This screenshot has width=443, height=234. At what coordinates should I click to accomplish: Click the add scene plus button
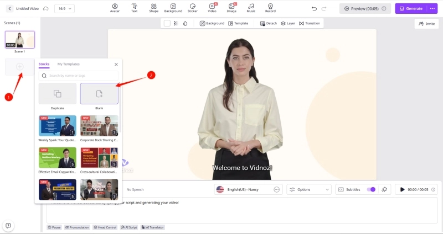(x=19, y=67)
